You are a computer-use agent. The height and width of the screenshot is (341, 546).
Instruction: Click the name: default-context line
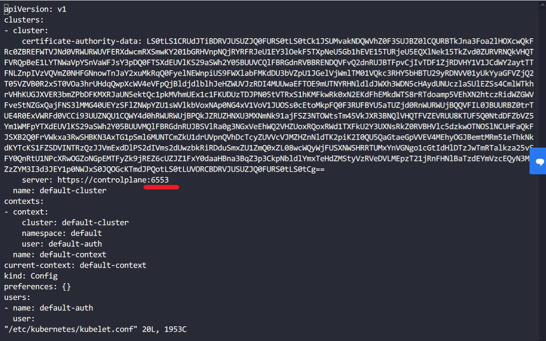60,254
